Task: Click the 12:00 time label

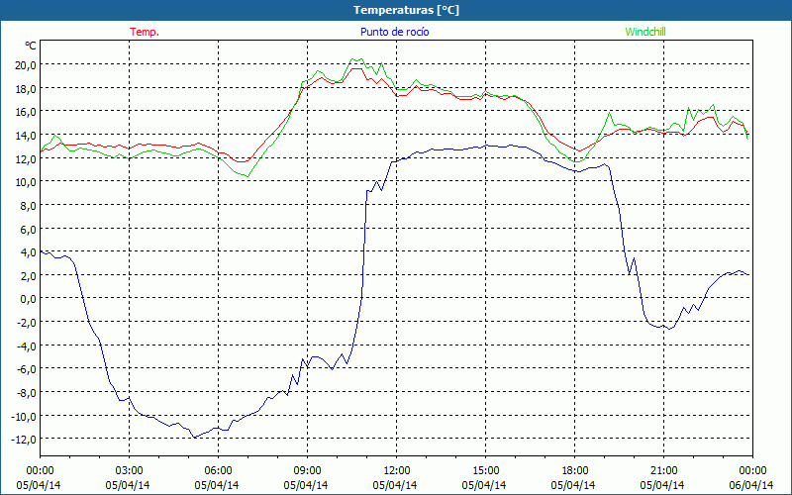Action: pyautogui.click(x=397, y=471)
